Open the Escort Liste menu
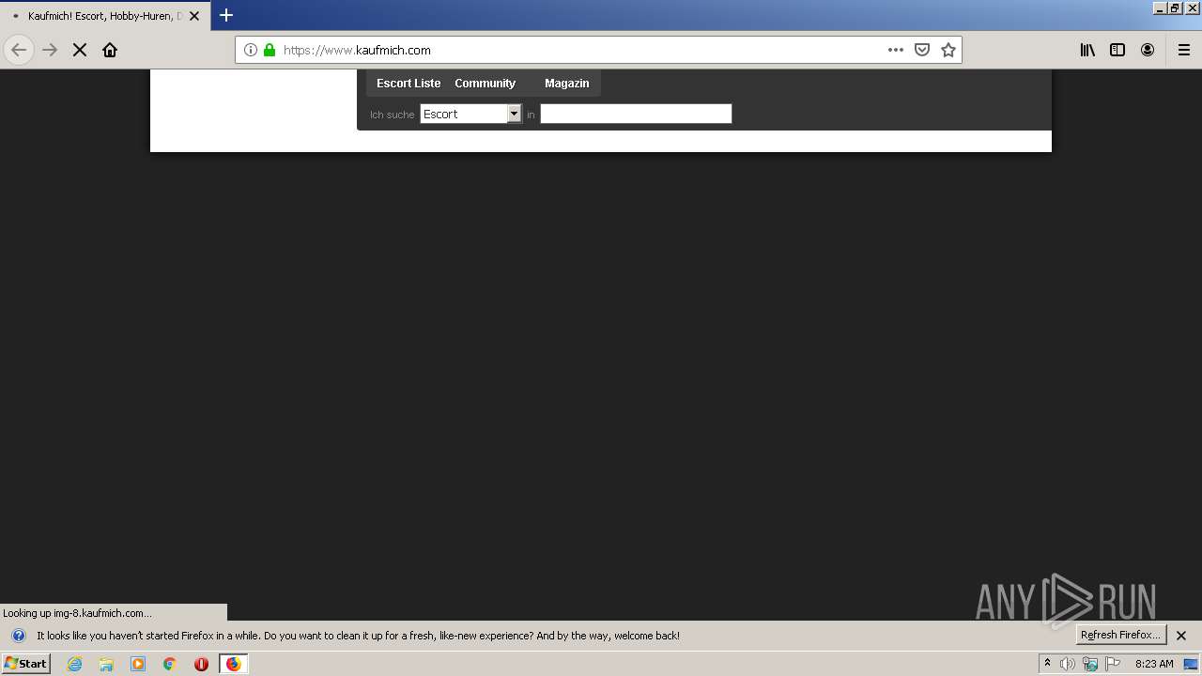 [408, 84]
